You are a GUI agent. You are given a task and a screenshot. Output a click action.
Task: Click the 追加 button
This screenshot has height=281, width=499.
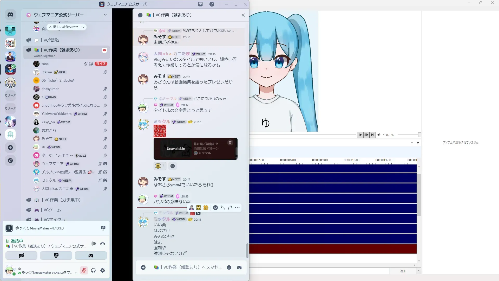pos(403,271)
